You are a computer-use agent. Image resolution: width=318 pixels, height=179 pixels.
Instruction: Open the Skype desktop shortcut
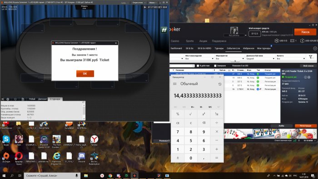tap(6, 141)
